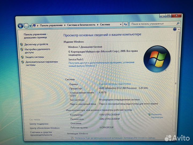Maximize the System window
Viewport: 193px width, 145px height.
click(x=169, y=16)
